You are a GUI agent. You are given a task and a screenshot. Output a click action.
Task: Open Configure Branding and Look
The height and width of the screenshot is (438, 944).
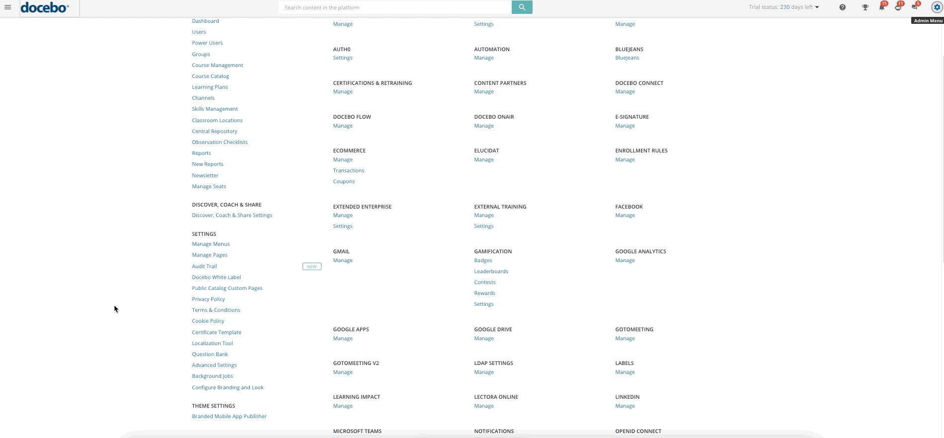[228, 387]
